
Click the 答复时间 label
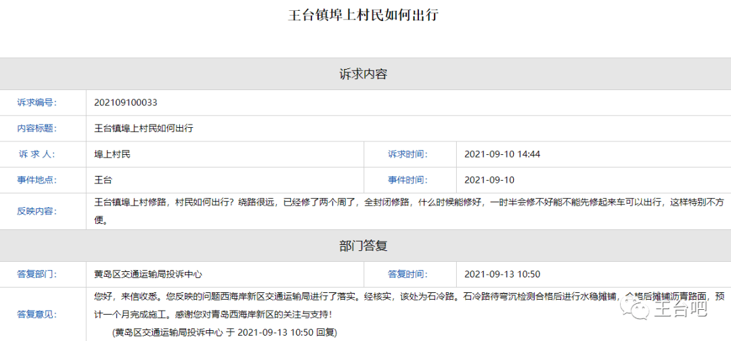[408, 275]
